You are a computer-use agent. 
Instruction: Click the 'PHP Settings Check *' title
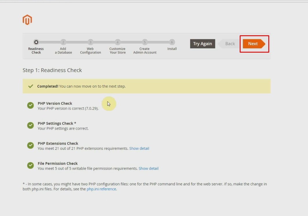(57, 123)
